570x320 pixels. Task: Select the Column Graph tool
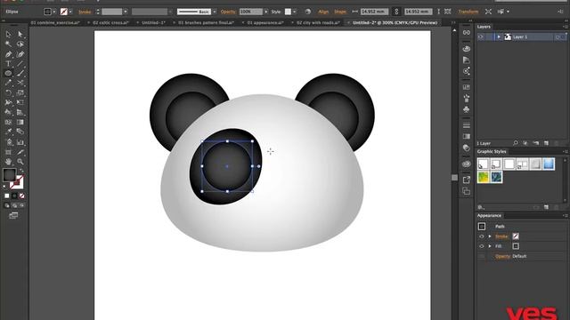click(20, 142)
